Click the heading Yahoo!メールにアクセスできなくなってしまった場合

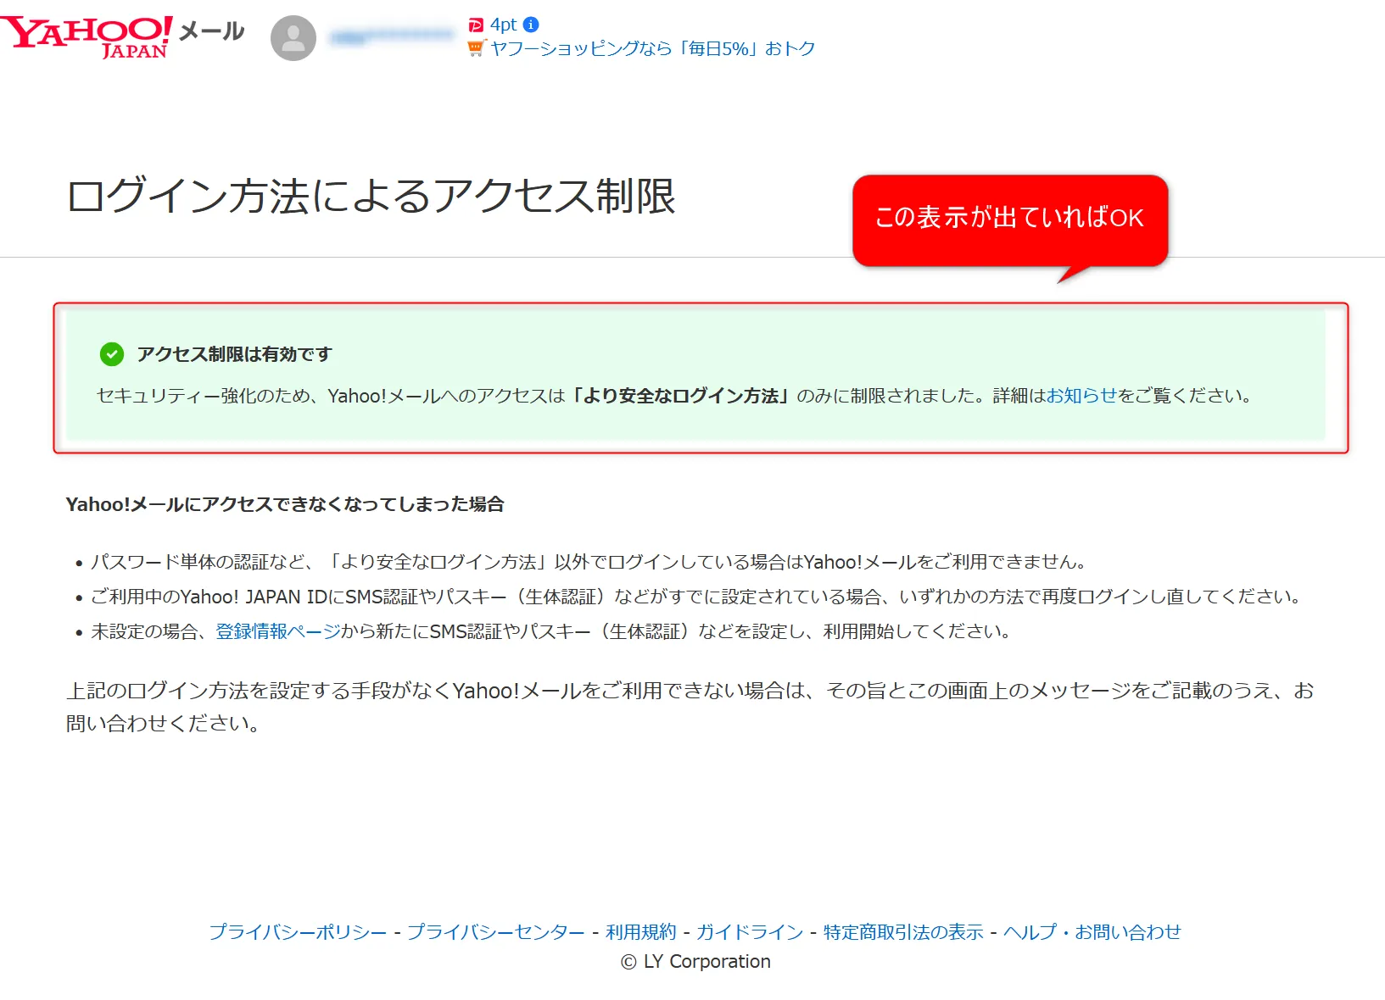point(285,504)
